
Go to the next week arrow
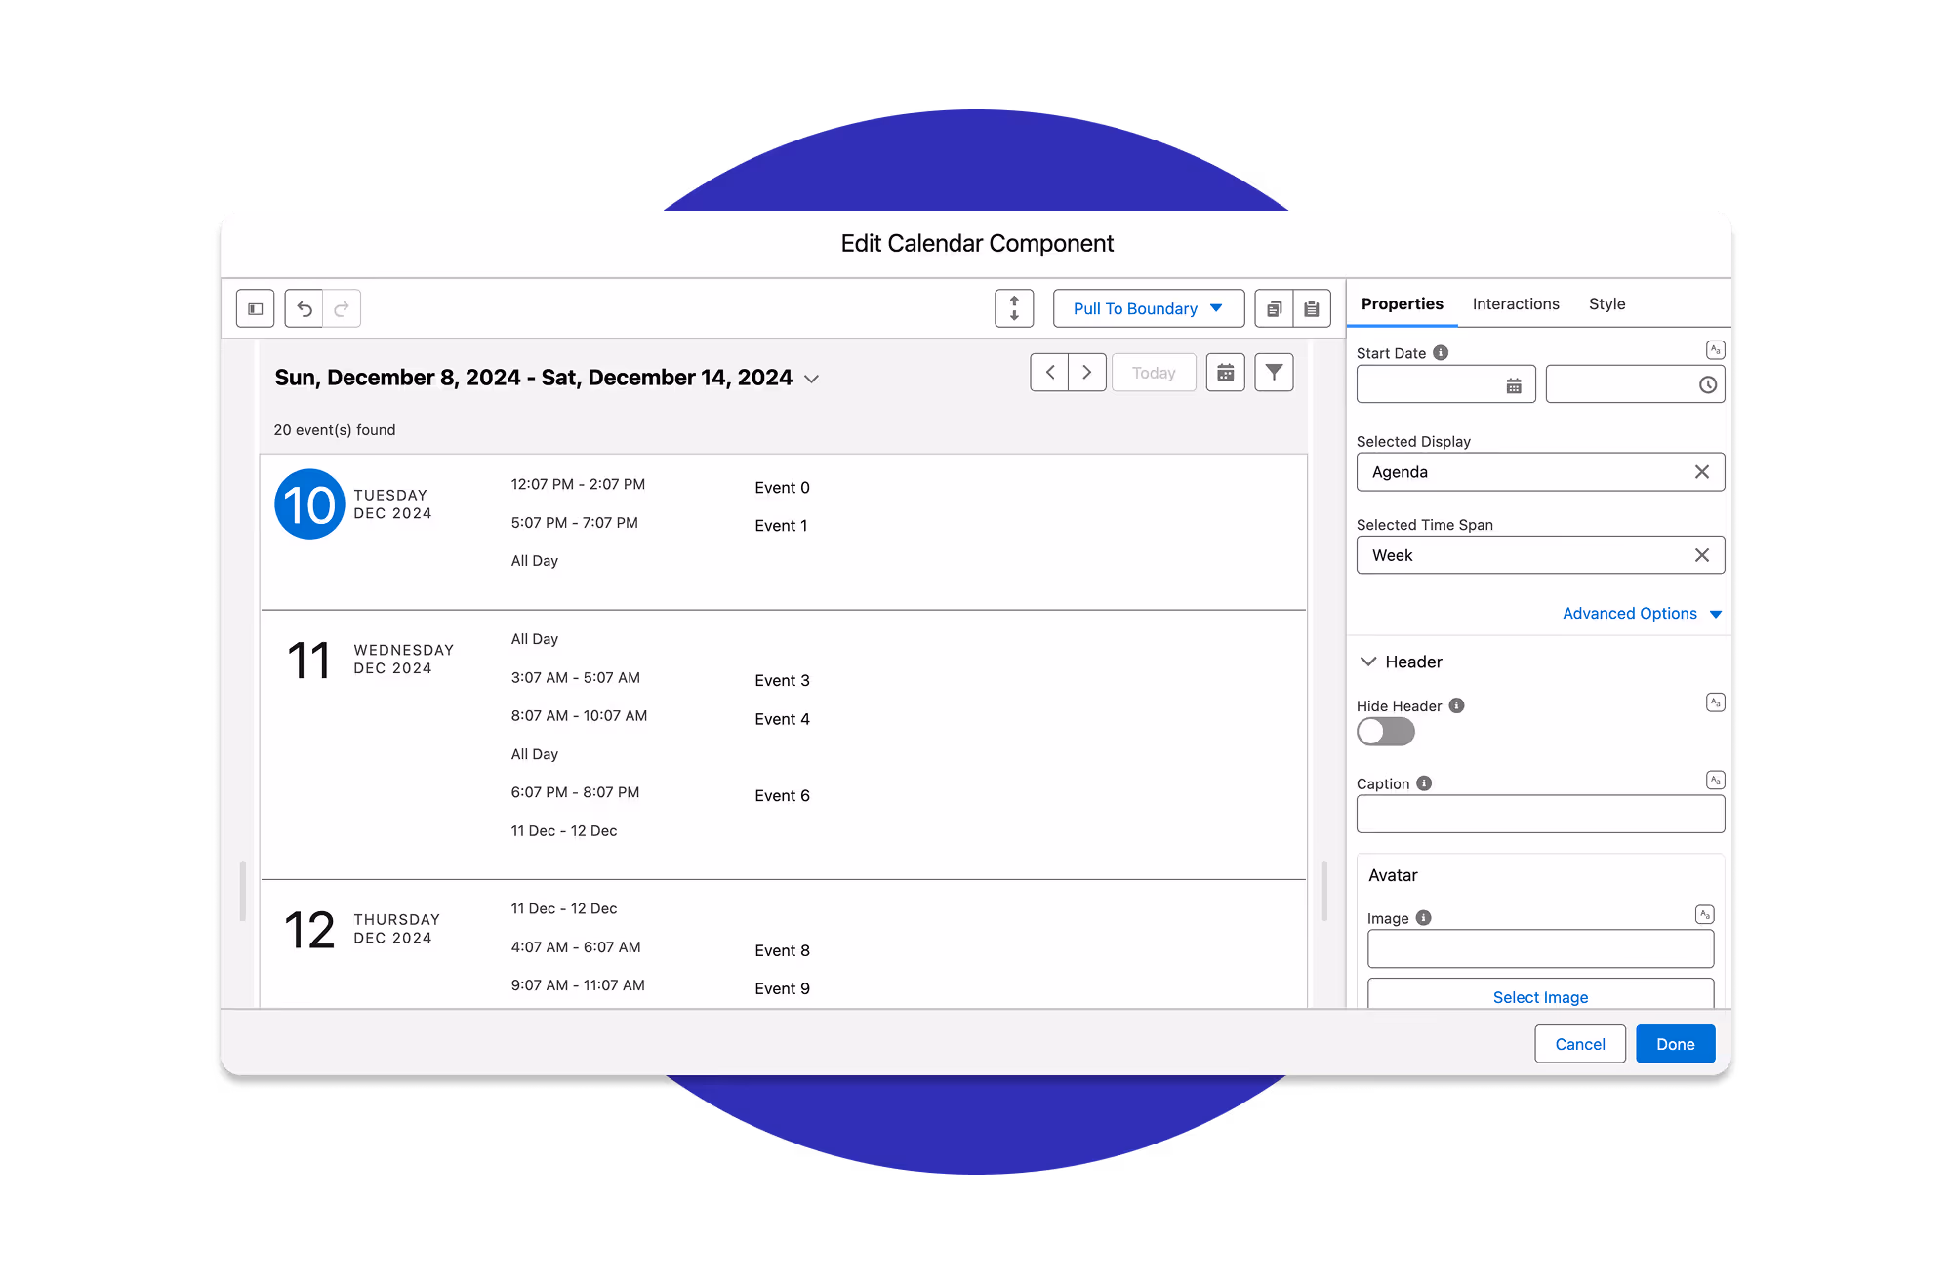point(1087,373)
